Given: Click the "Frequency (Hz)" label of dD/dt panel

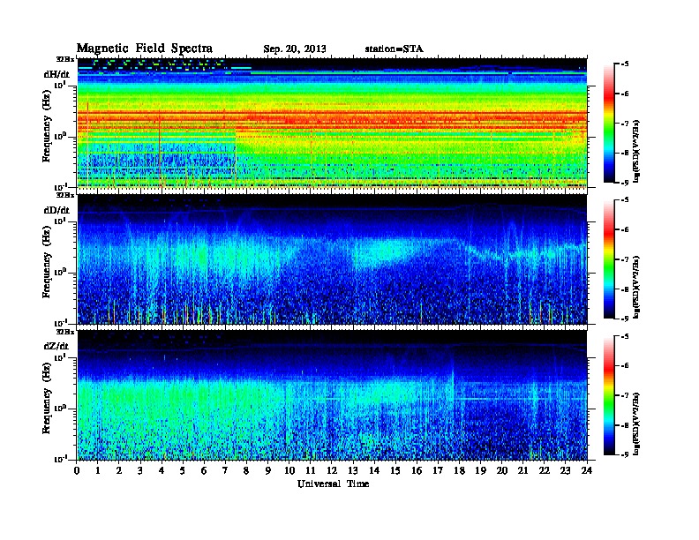Looking at the screenshot, I should (x=47, y=262).
